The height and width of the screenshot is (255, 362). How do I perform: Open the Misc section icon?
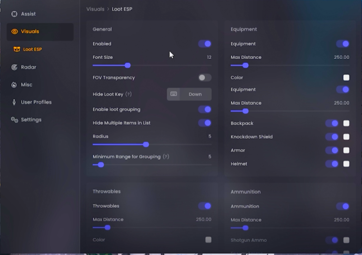pyautogui.click(x=14, y=85)
